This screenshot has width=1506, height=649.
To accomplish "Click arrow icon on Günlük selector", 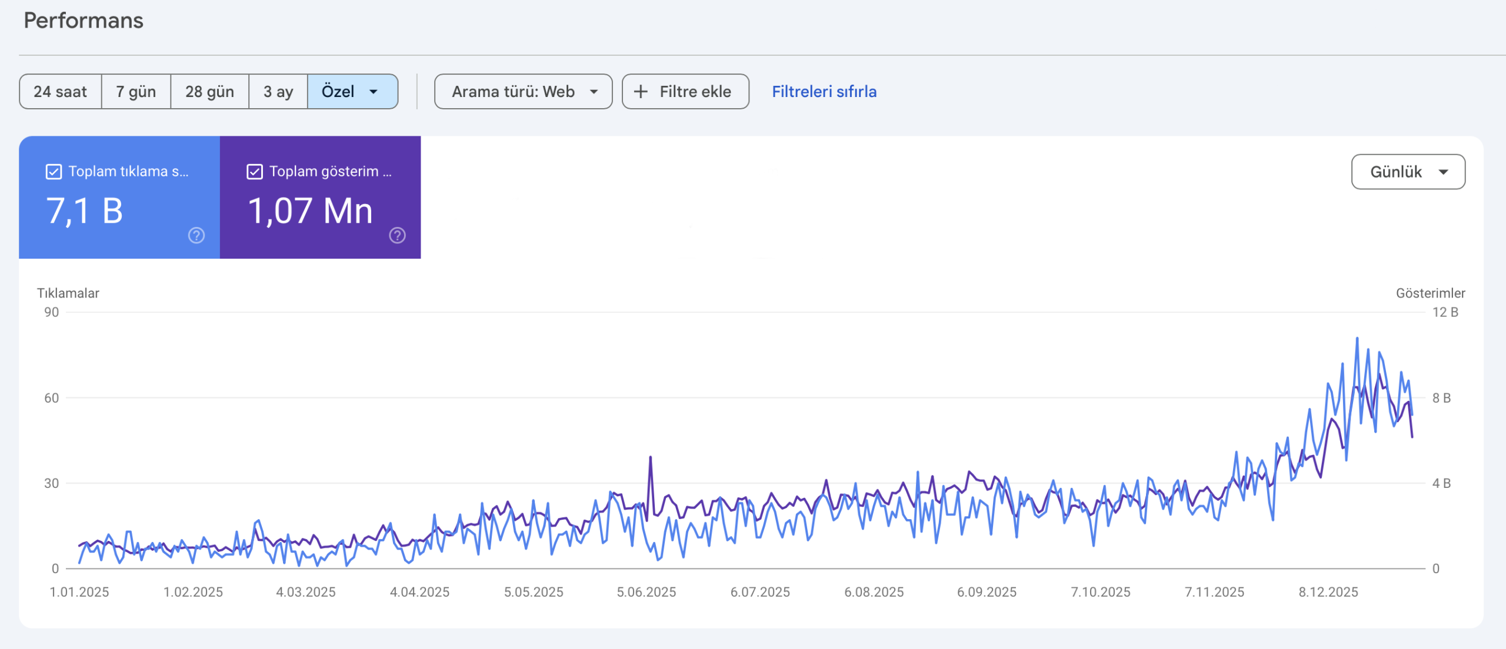I will coord(1444,172).
